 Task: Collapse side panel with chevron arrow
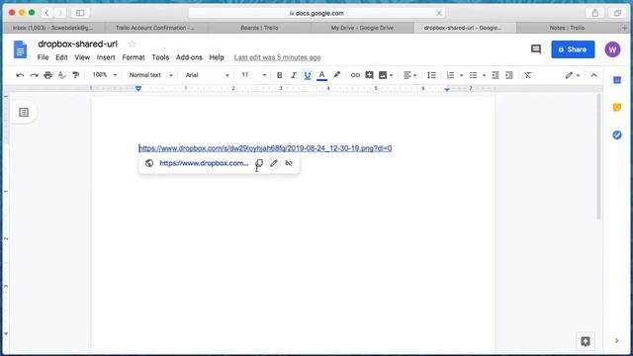[616, 341]
